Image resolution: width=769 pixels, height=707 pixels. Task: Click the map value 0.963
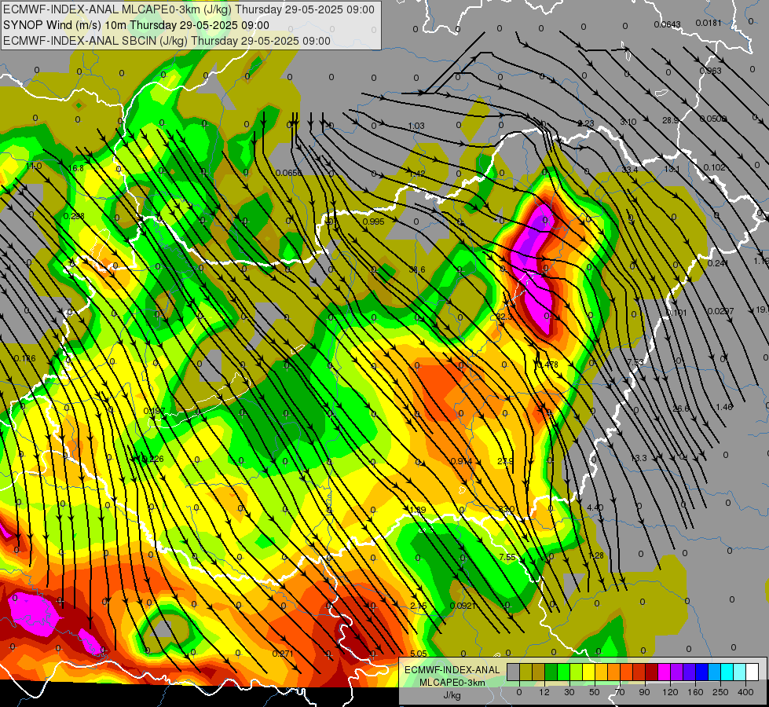pyautogui.click(x=711, y=71)
